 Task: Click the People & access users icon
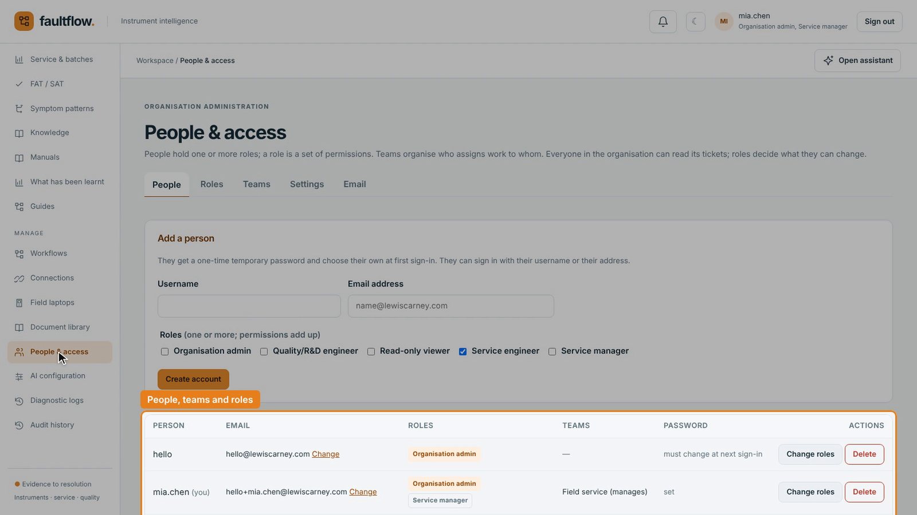point(19,352)
